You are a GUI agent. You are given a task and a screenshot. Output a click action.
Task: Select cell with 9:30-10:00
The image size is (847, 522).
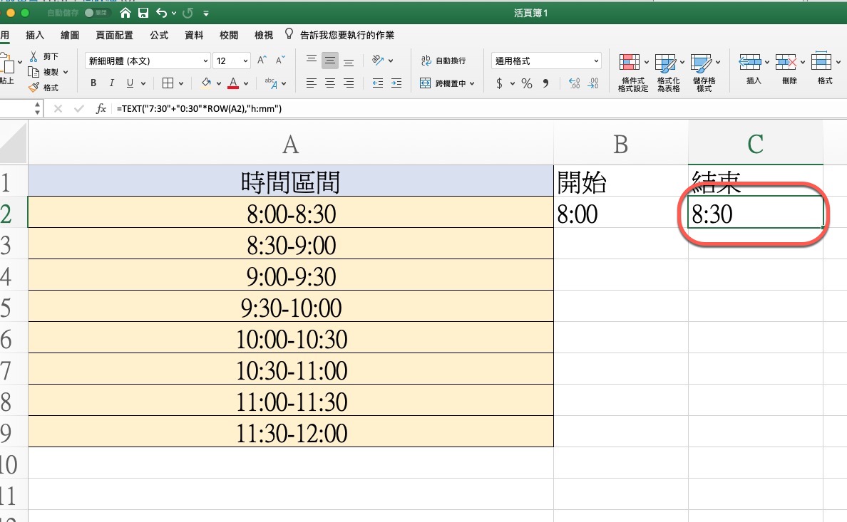coord(291,307)
